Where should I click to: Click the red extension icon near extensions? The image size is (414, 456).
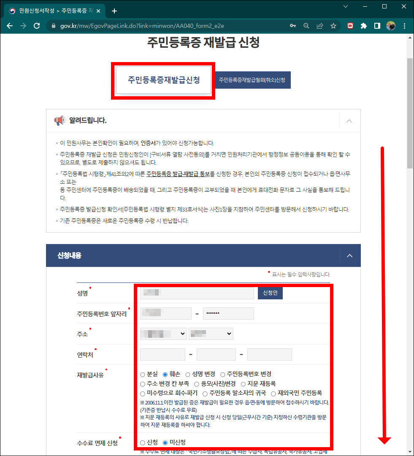350,26
